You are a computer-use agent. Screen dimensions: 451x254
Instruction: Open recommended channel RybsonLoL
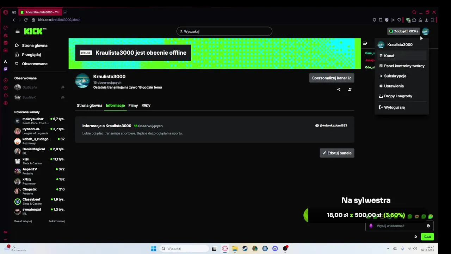(39, 131)
